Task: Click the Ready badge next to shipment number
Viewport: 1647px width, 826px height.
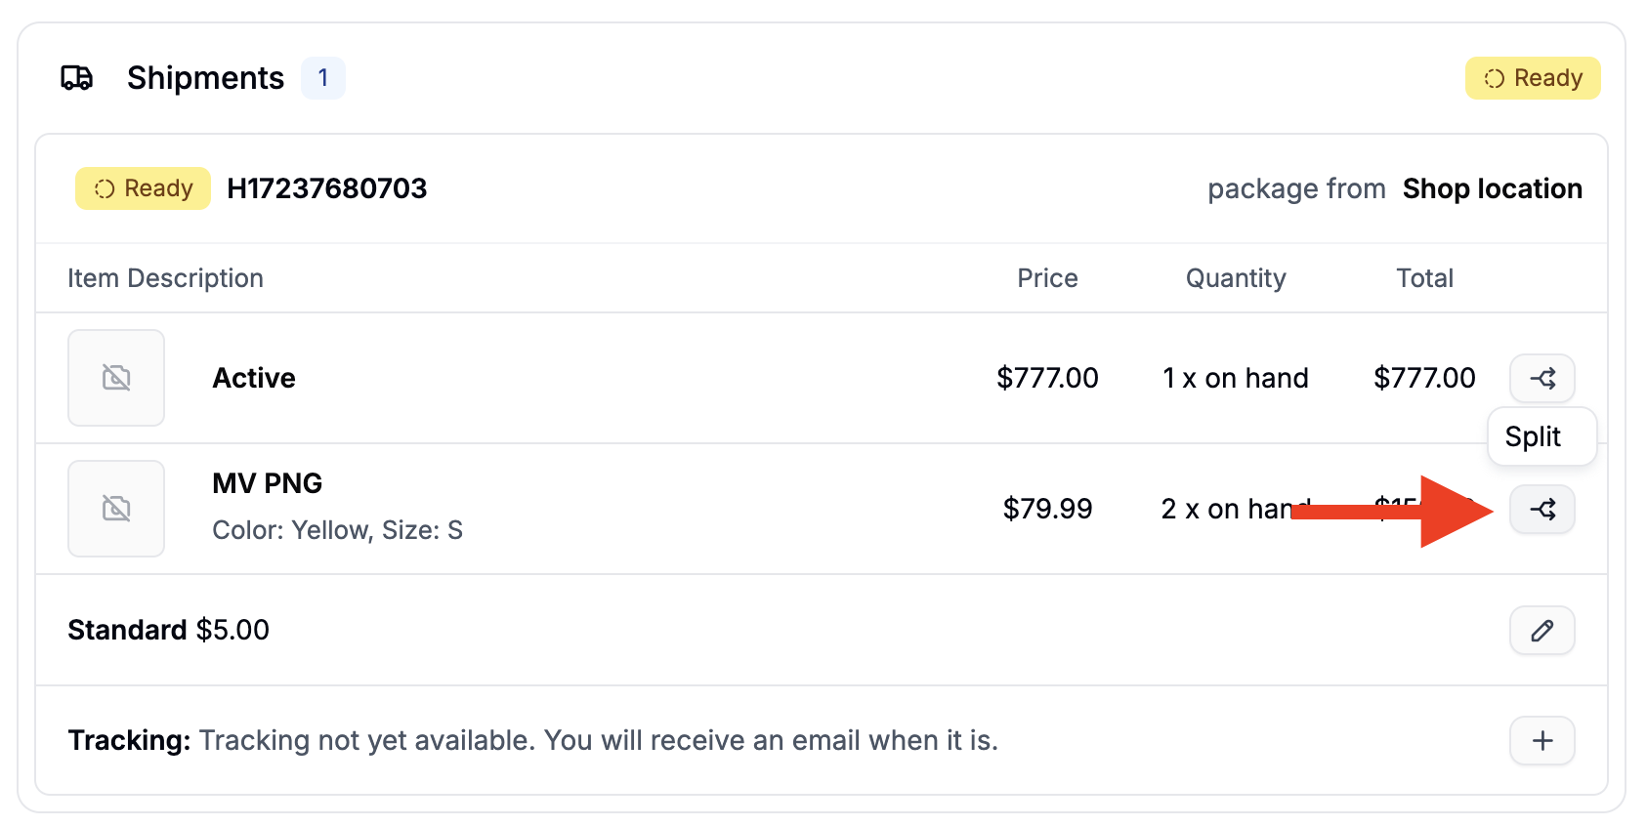Action: tap(143, 188)
